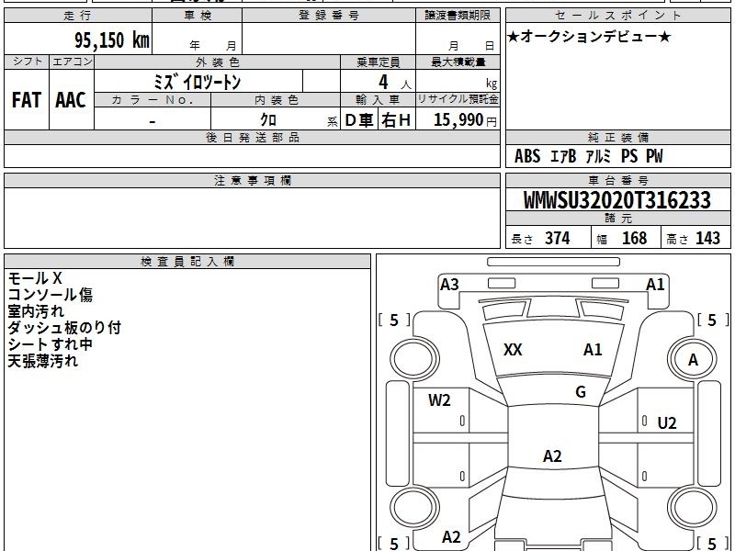
Task: Click the 車台番号 header
Action: click(617, 180)
